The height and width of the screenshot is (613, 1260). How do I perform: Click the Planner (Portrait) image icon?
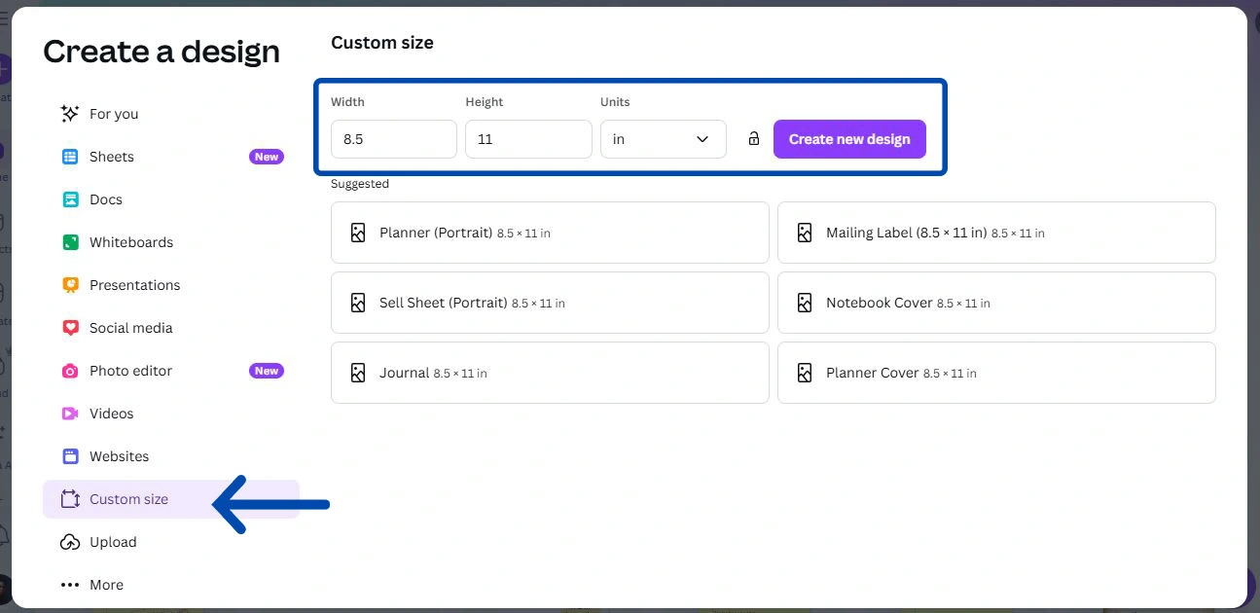(x=358, y=233)
